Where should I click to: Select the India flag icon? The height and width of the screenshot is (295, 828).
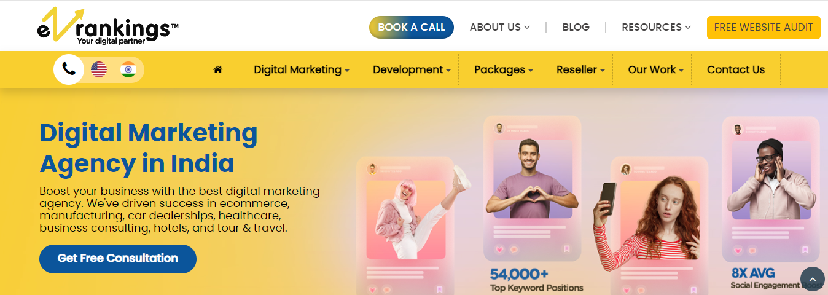pos(128,69)
